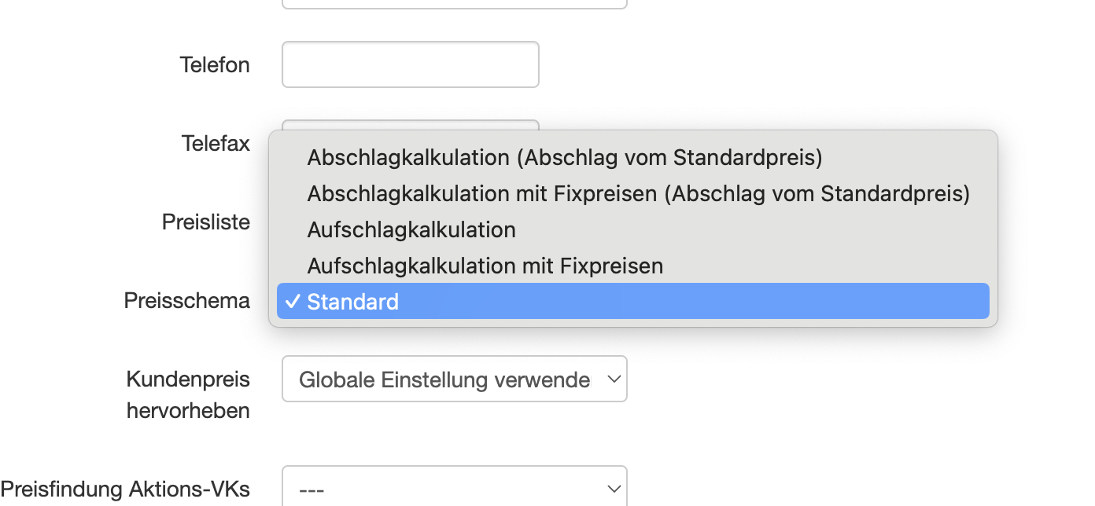Click inside the Telefon input field
Image resolution: width=1095 pixels, height=506 pixels.
409,64
